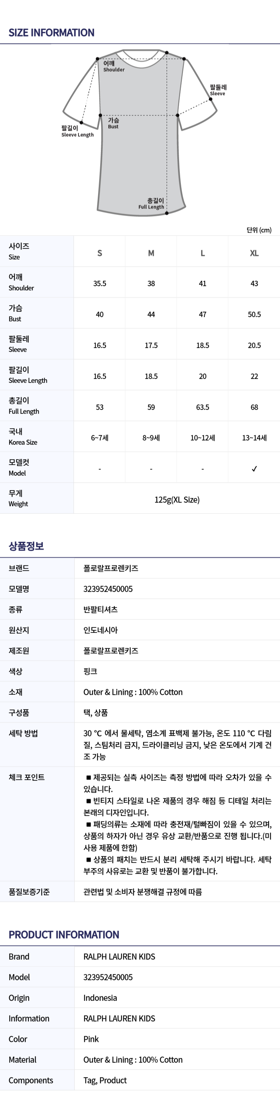Click the XL model checkmark
Screen dimensions: 280x1114
[254, 469]
